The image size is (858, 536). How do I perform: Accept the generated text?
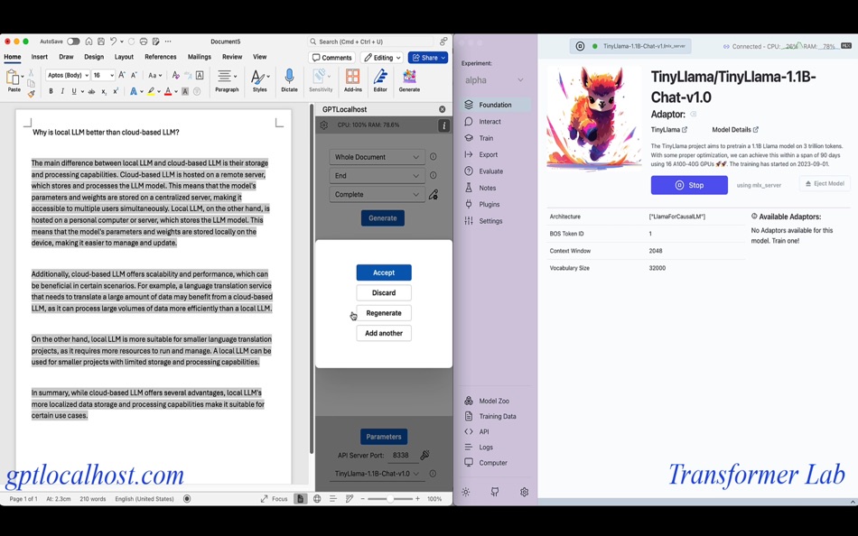(384, 273)
